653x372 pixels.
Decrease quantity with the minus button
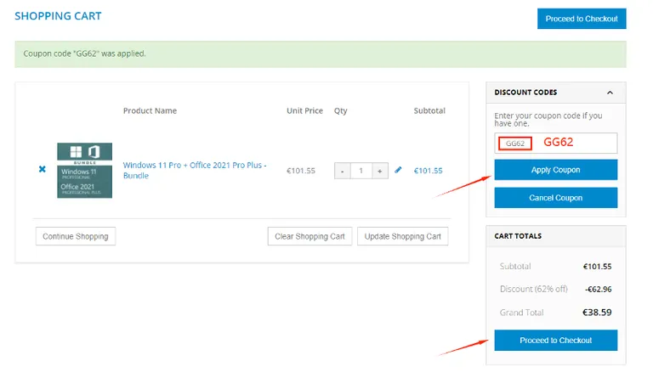click(343, 171)
